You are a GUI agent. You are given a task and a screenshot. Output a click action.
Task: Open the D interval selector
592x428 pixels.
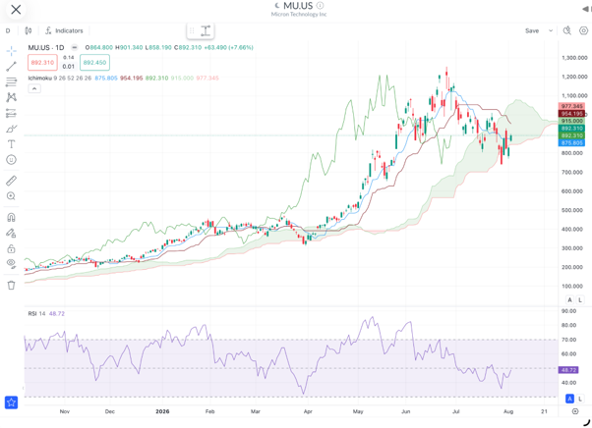tap(8, 30)
